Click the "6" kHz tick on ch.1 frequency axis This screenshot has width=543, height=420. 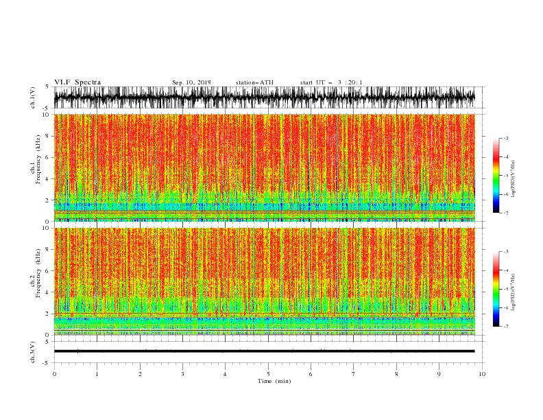pyautogui.click(x=47, y=158)
